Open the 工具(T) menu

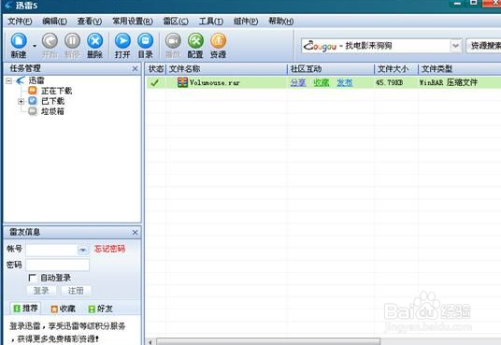click(x=211, y=22)
